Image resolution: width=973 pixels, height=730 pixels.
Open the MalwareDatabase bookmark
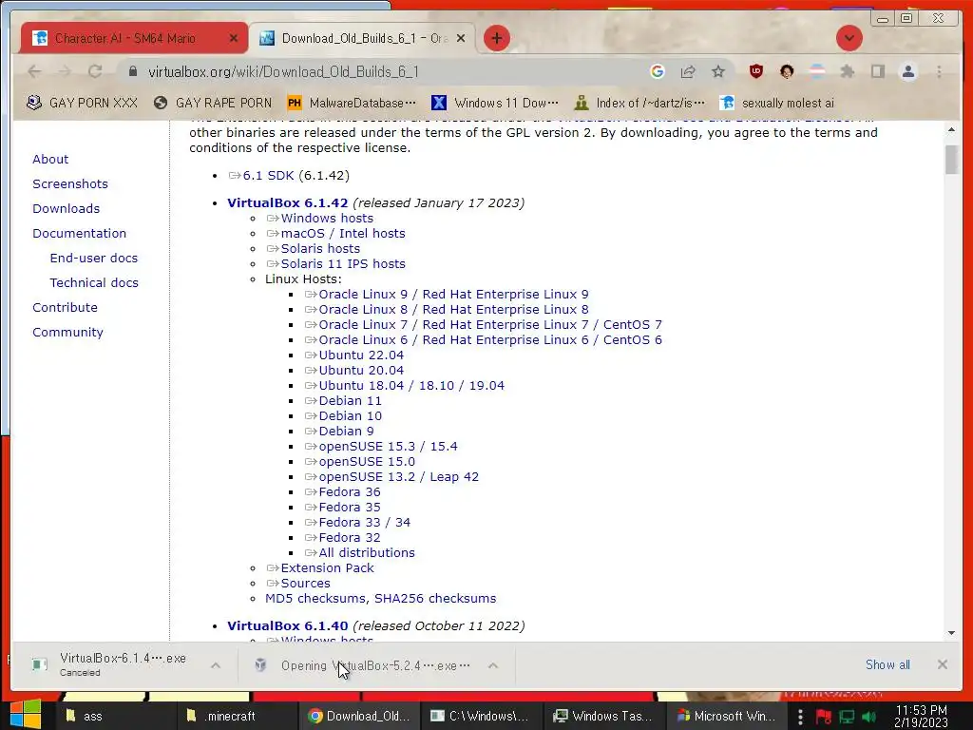pyautogui.click(x=352, y=103)
